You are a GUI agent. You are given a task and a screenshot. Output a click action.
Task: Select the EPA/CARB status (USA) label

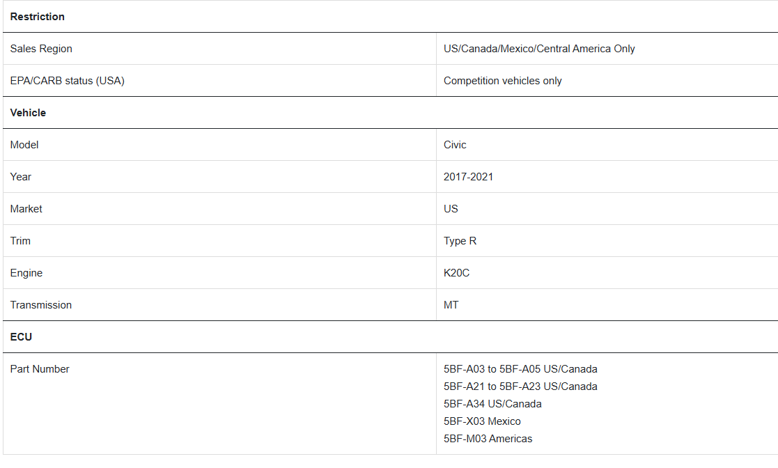click(x=67, y=80)
